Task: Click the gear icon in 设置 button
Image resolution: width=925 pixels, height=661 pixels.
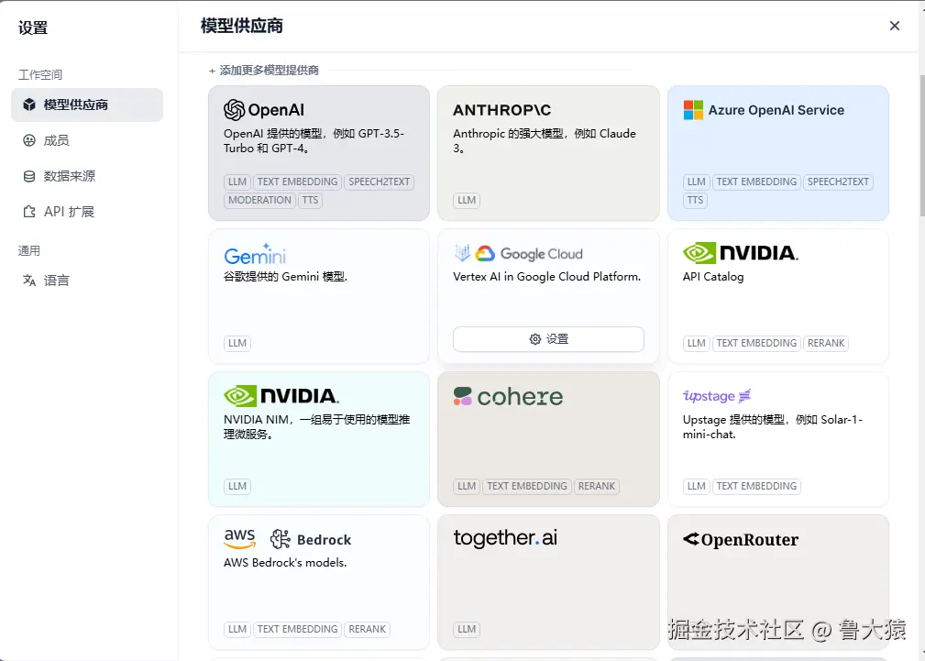Action: [535, 339]
